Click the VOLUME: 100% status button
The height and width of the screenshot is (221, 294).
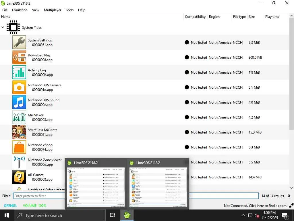point(34,205)
